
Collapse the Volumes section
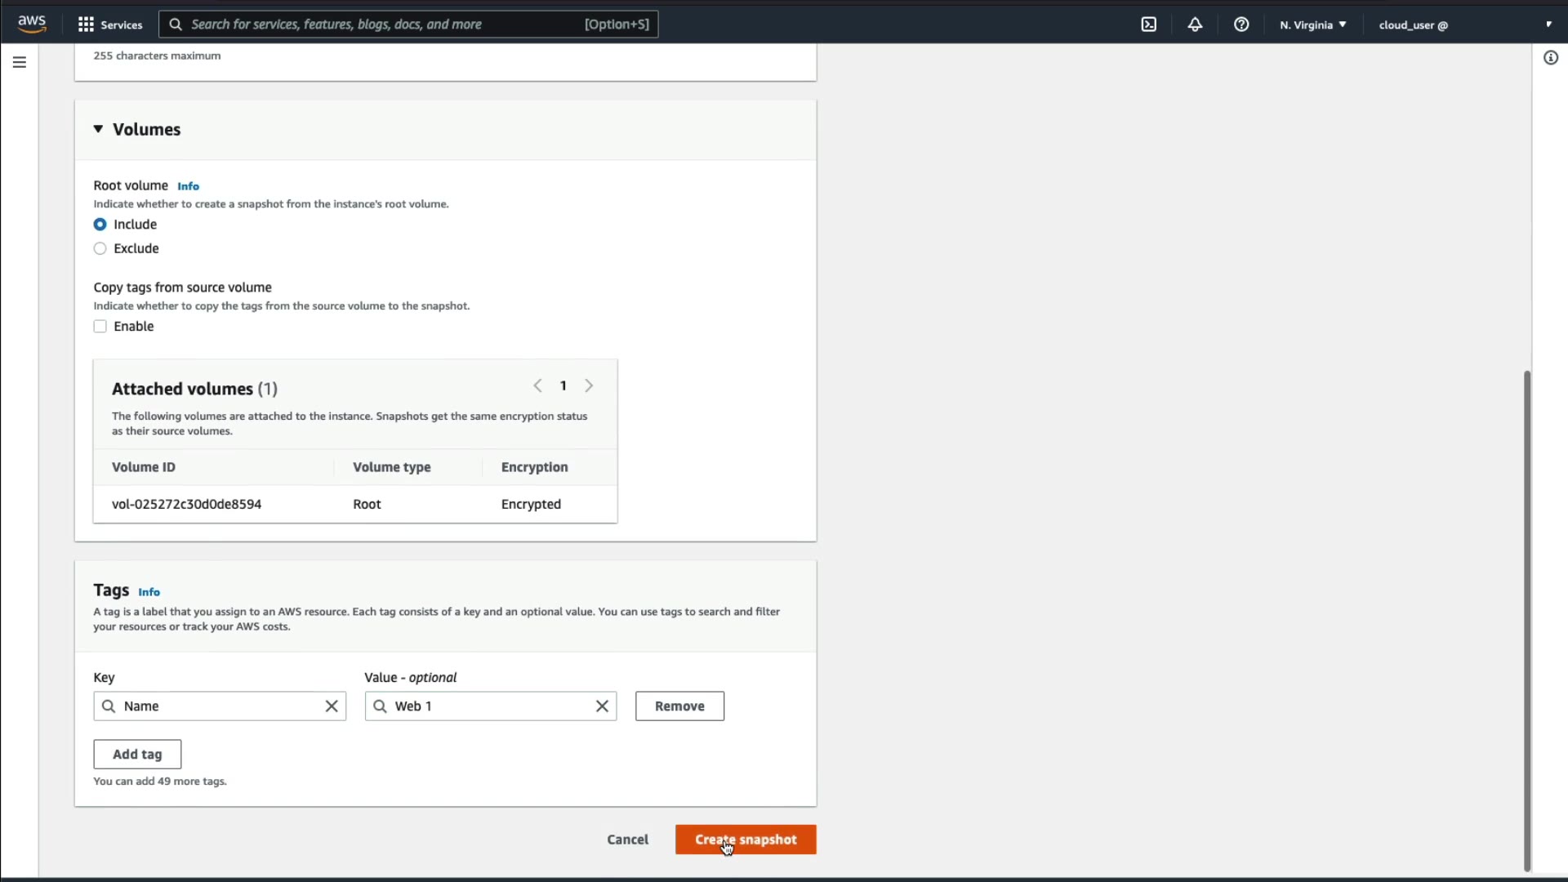tap(98, 129)
